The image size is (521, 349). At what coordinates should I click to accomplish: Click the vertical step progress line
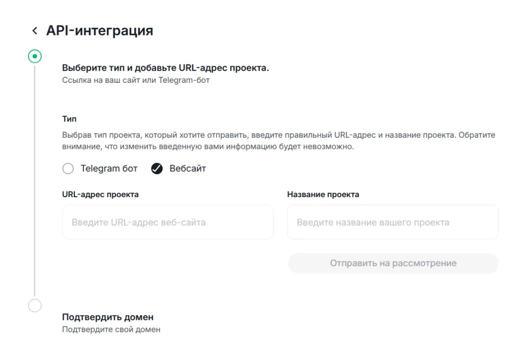pos(35,178)
